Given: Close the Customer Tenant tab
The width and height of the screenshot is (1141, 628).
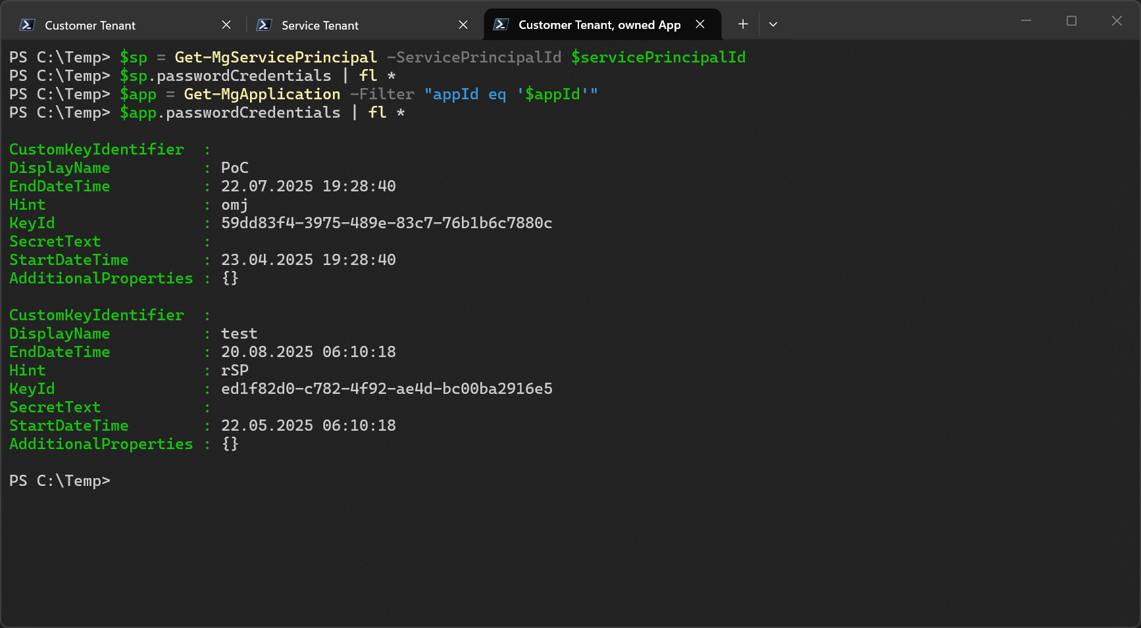Looking at the screenshot, I should [x=226, y=25].
